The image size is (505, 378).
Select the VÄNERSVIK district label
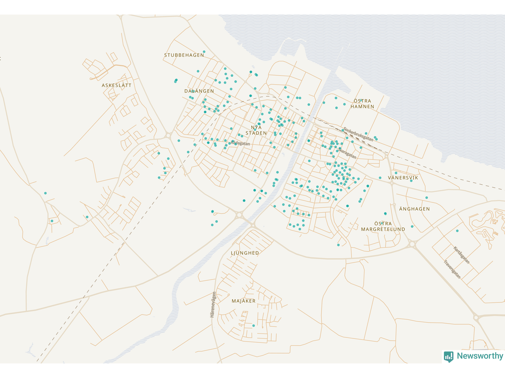coord(403,178)
